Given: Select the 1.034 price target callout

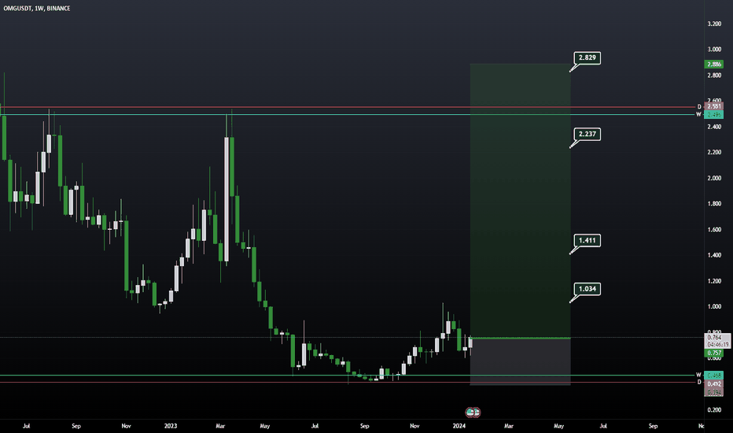Looking at the screenshot, I should (588, 289).
